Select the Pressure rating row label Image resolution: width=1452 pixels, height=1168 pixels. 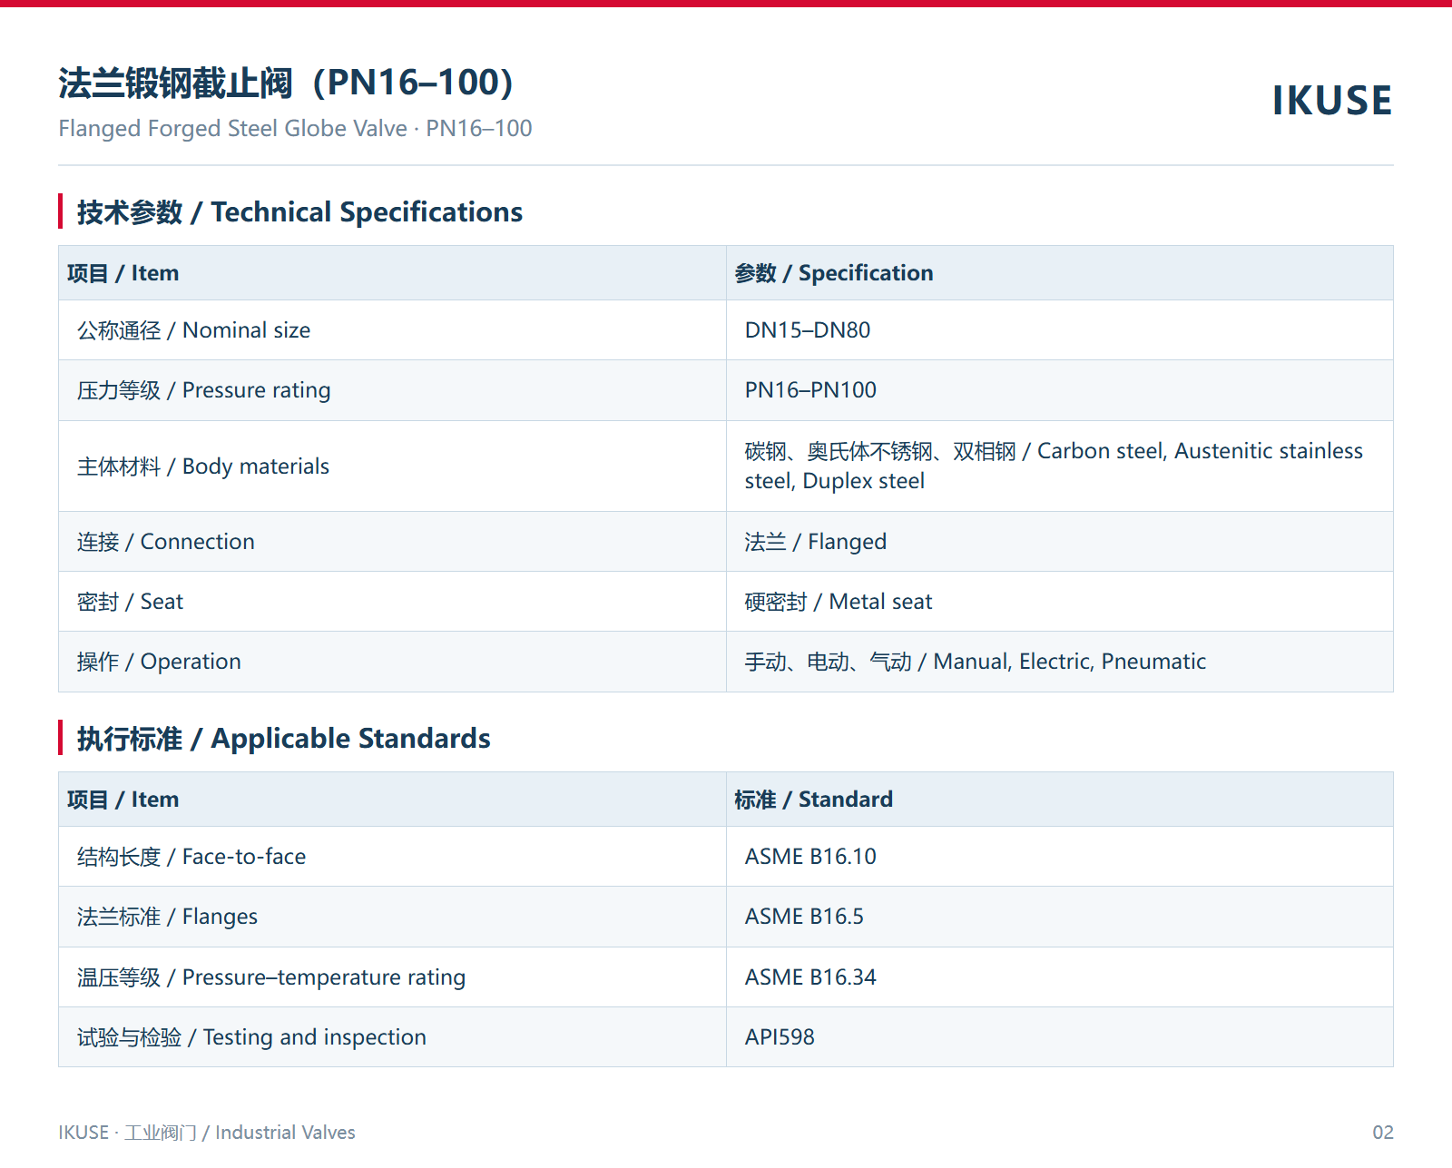tap(204, 390)
